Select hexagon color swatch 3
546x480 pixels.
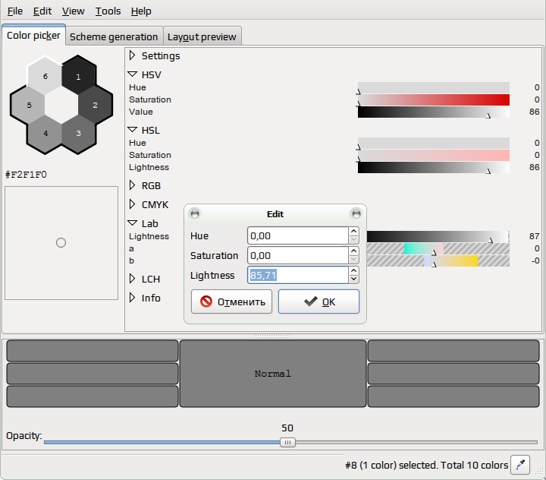point(78,133)
